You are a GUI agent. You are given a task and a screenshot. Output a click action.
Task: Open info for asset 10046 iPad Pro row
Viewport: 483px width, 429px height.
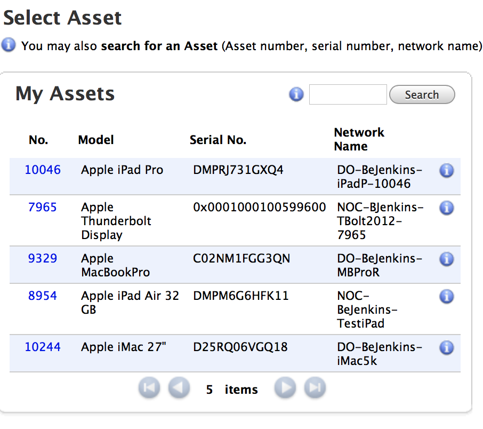coord(446,171)
